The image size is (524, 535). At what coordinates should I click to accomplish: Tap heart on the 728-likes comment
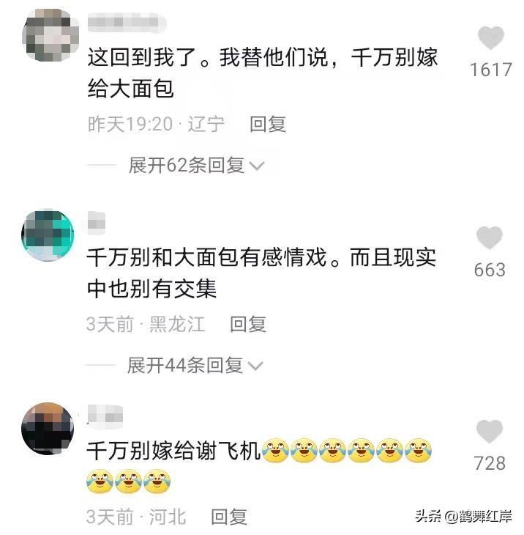[490, 431]
